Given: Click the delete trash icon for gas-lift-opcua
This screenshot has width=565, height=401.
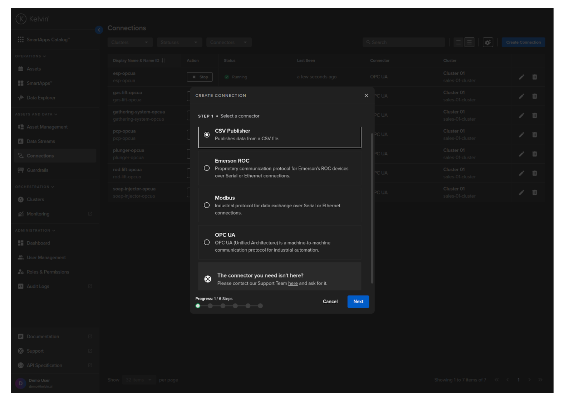Looking at the screenshot, I should (534, 96).
